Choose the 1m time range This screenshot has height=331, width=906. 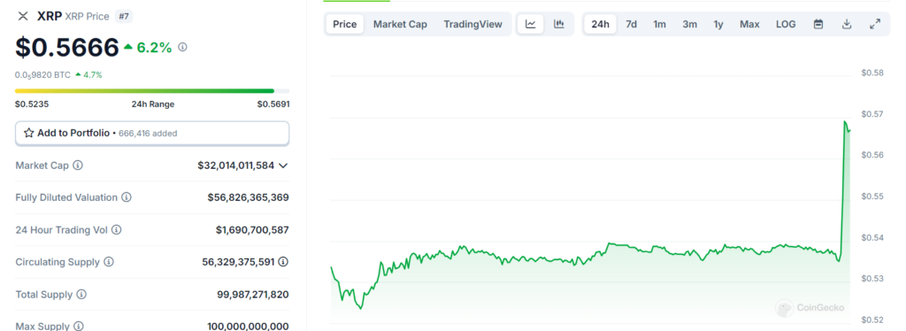(659, 24)
